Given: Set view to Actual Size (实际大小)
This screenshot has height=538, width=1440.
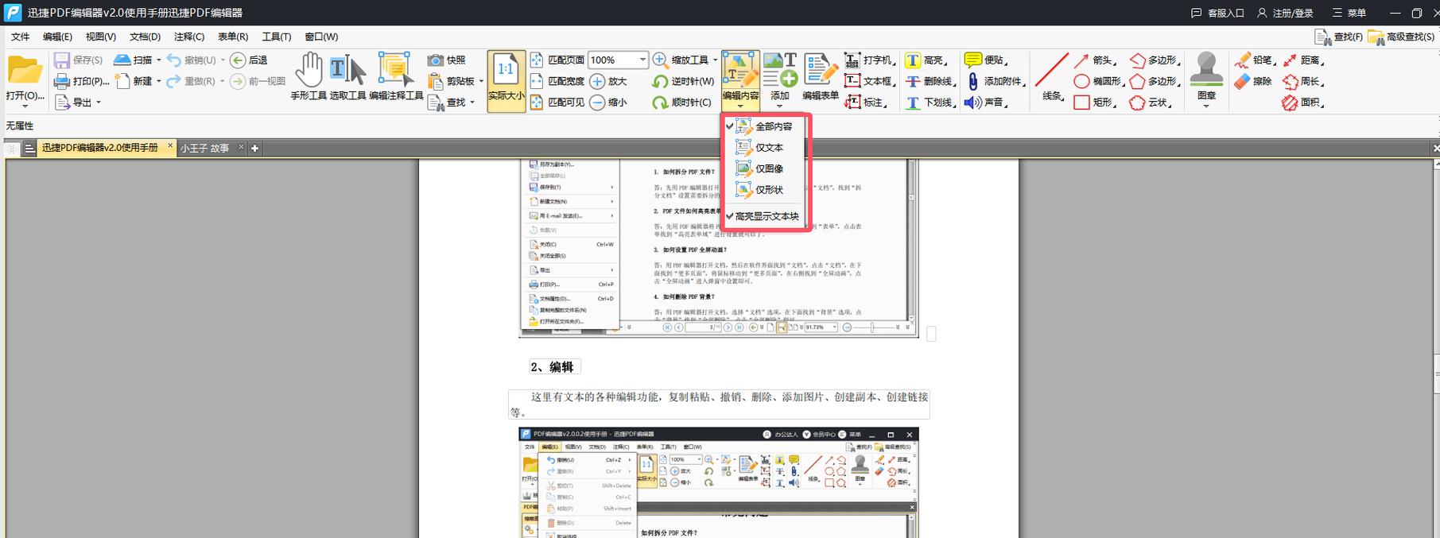Looking at the screenshot, I should point(507,80).
